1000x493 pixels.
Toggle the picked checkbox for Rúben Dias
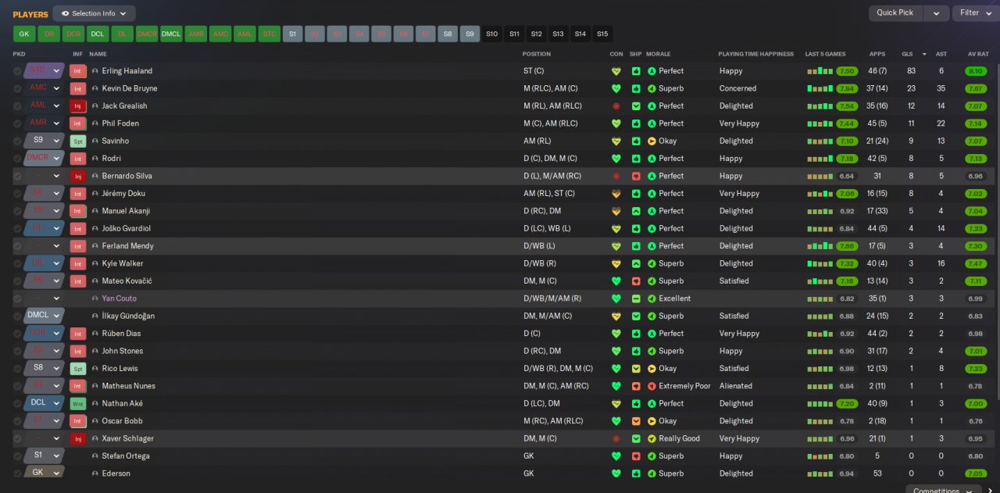[x=17, y=334]
